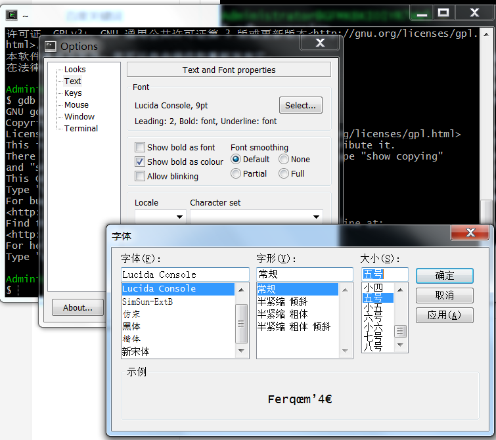Select Lucida Console in font list
Screen dimensions: 496x440
point(178,289)
